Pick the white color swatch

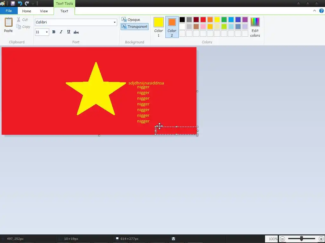click(182, 27)
